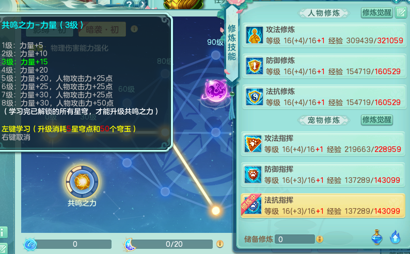This screenshot has height=254, width=410.
Task: Select the 法抗修炼 yin-yang shield icon
Action: [254, 97]
